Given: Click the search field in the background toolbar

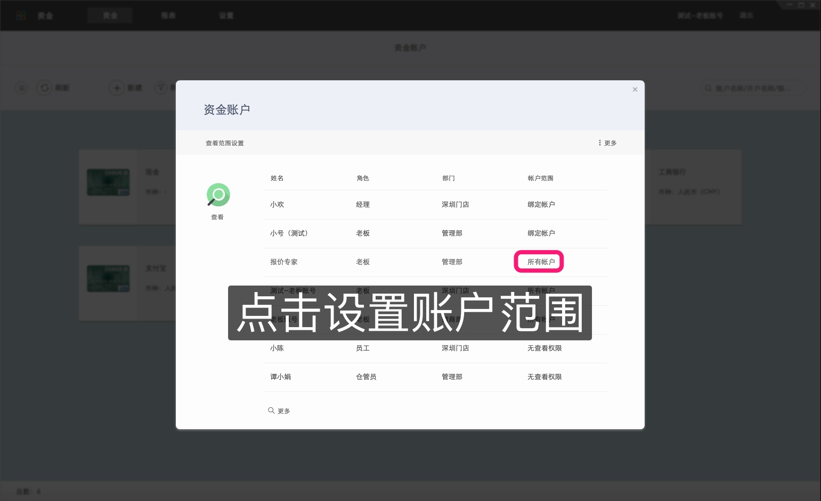Looking at the screenshot, I should (x=753, y=88).
